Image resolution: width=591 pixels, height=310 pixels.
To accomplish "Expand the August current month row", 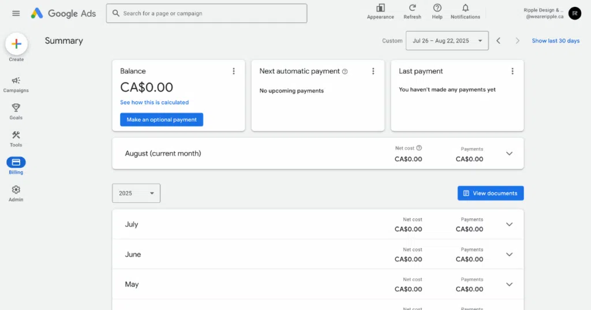I will tap(509, 154).
